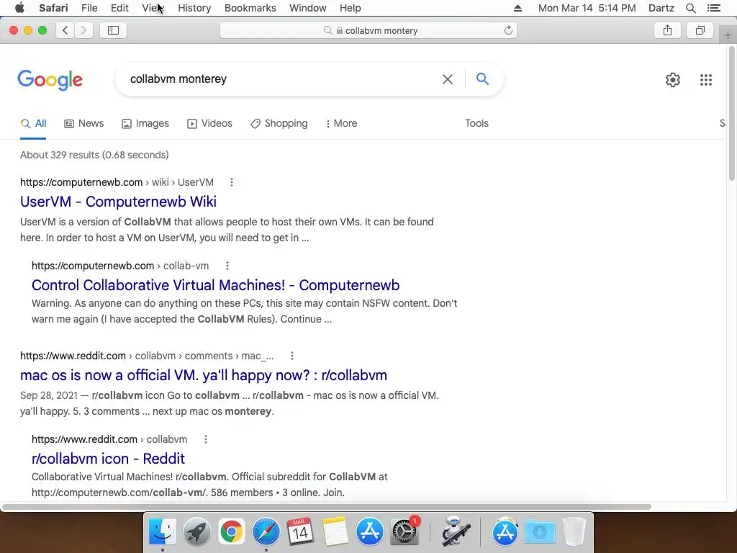
Task: Open Notification Center list icon
Action: pyautogui.click(x=713, y=8)
